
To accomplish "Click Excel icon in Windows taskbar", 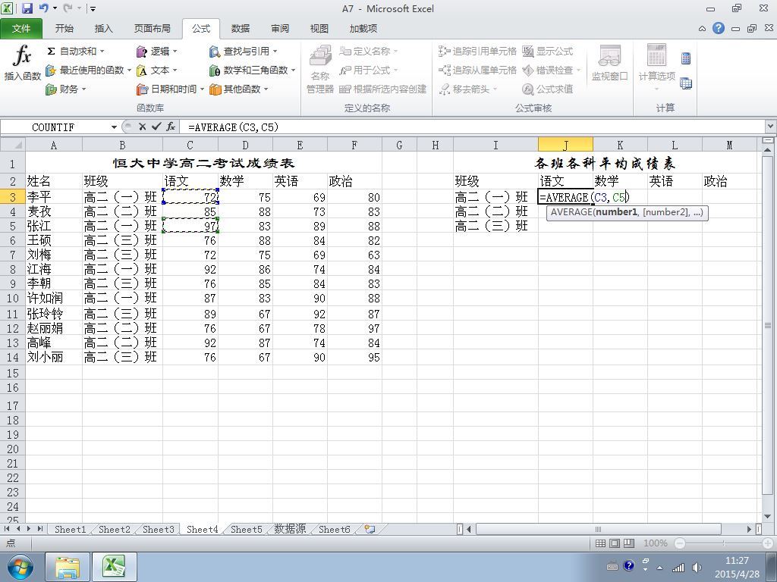I will point(114,567).
